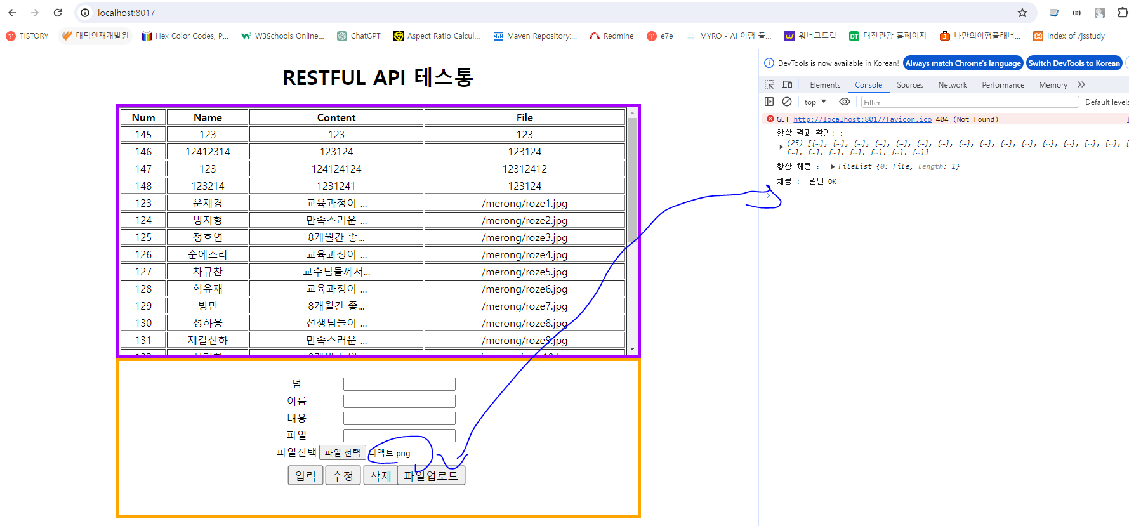Focus the 넘 input field

click(399, 384)
